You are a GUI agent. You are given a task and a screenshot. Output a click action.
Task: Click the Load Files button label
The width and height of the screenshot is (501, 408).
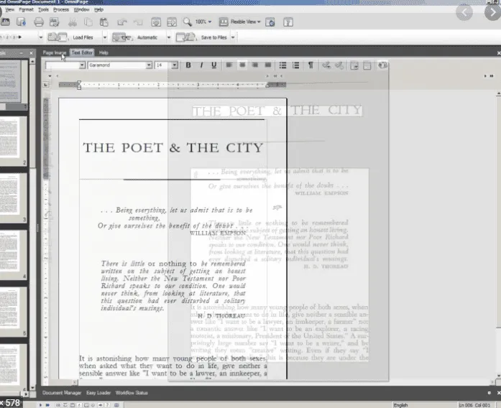(83, 37)
